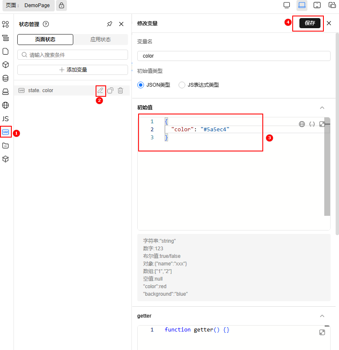Click the lock icon beside DemoPage
The image size is (339, 350).
61,5
